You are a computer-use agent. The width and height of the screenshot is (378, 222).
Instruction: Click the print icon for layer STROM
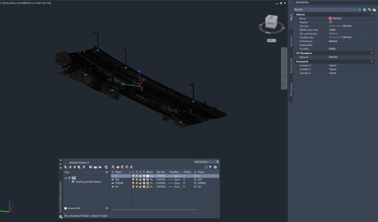[x=144, y=183]
